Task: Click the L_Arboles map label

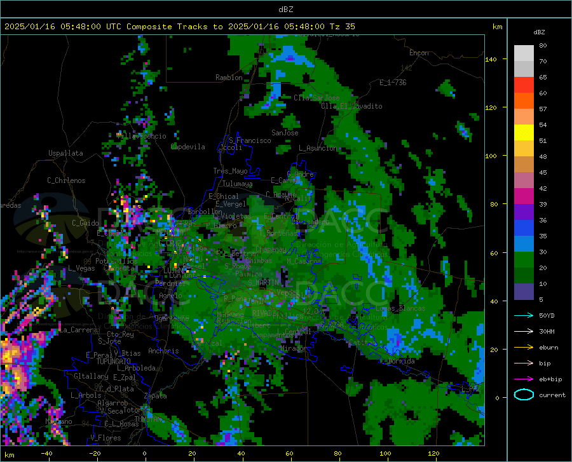Action: tap(86, 395)
